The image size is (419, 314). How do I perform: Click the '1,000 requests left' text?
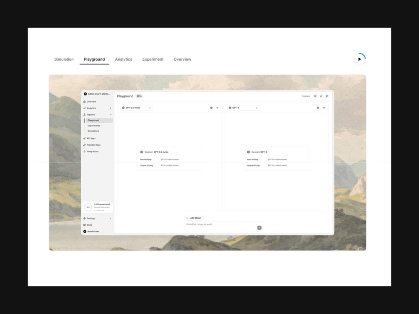102,204
